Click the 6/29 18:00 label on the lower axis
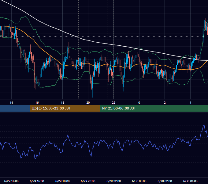 pos(62,181)
